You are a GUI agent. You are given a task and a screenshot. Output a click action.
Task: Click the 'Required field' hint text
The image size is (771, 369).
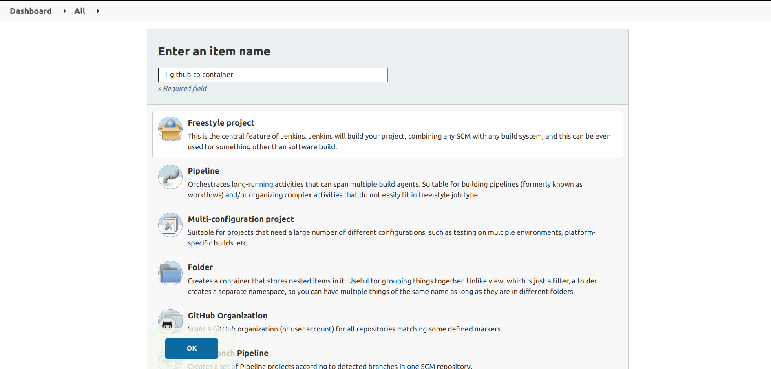(x=182, y=88)
